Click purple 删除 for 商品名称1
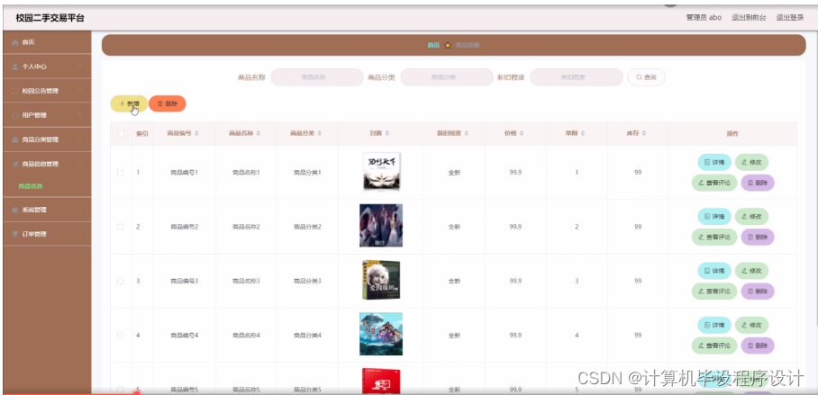 pyautogui.click(x=758, y=183)
